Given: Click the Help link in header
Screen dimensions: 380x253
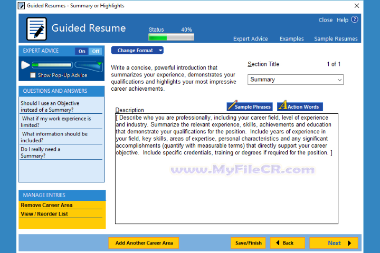Looking at the screenshot, I should [342, 20].
